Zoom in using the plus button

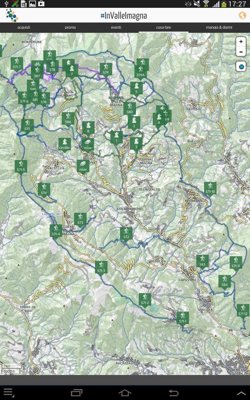(x=241, y=42)
